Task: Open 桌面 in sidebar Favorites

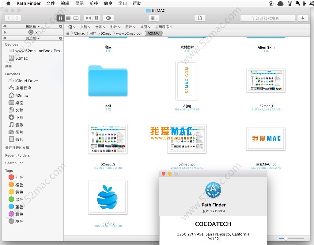Action: [x=16, y=103]
